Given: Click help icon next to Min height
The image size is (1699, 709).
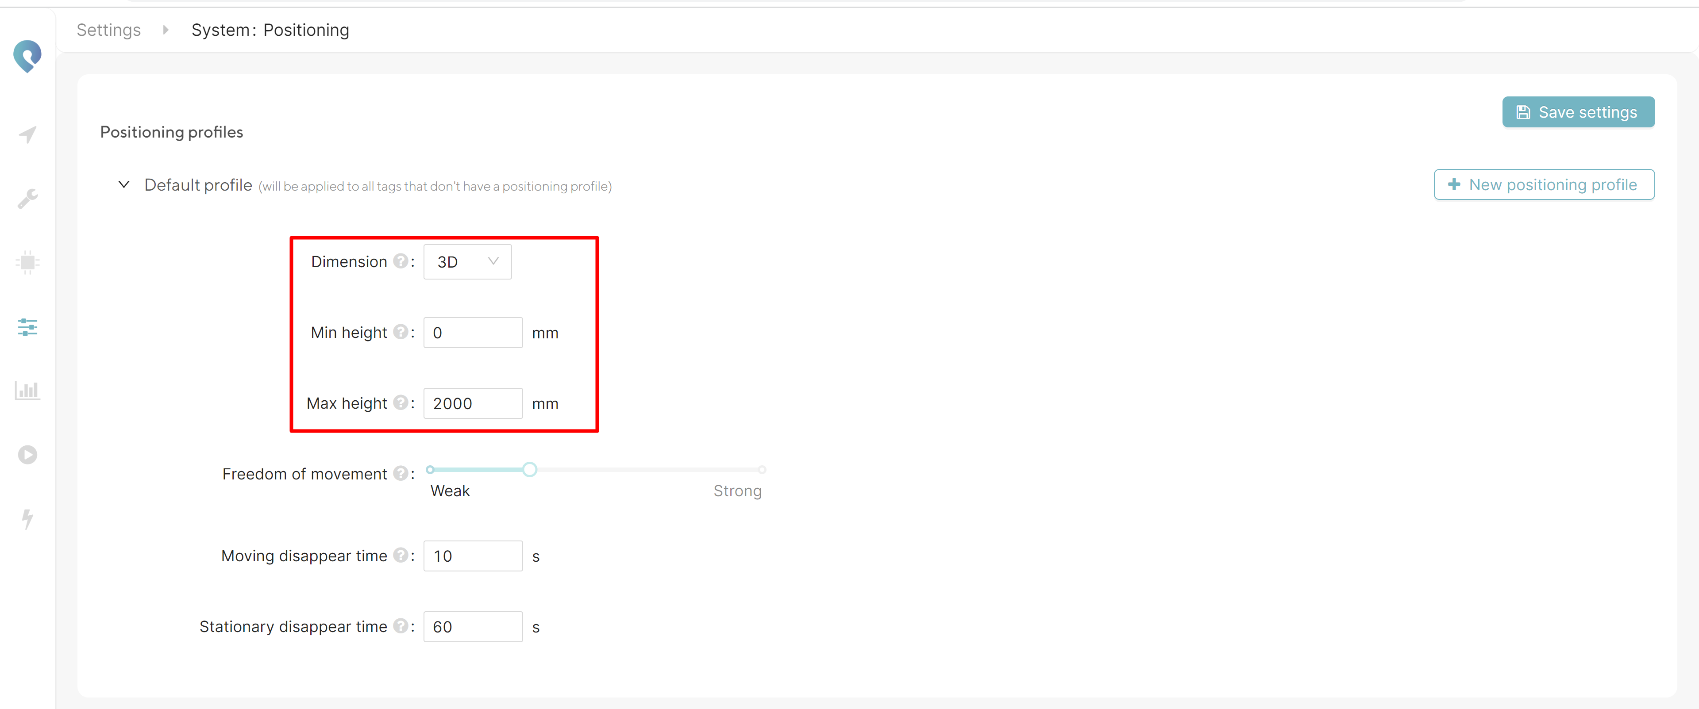Looking at the screenshot, I should pos(401,332).
